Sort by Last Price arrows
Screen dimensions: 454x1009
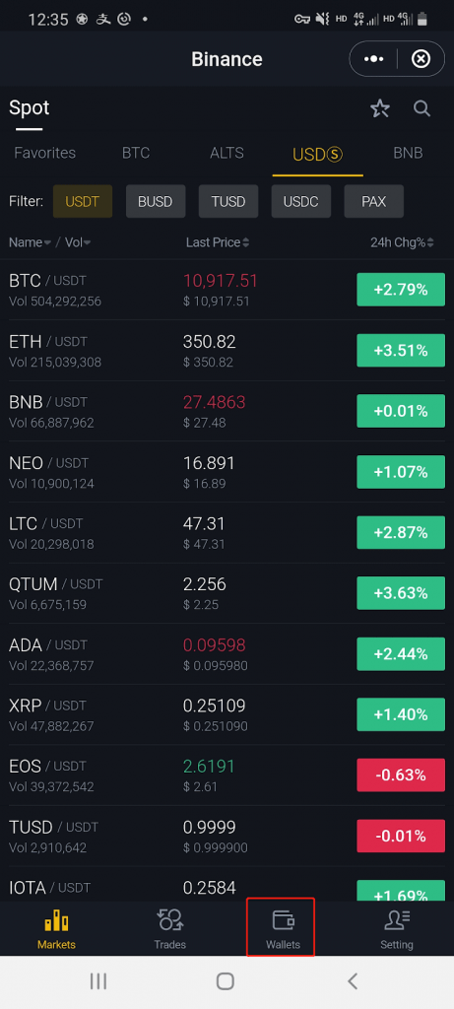(218, 242)
